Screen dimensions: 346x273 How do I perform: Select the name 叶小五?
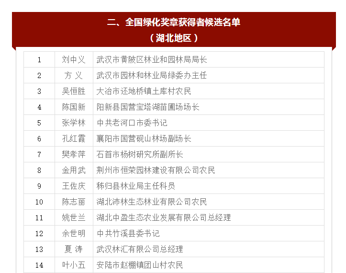pyautogui.click(x=74, y=265)
